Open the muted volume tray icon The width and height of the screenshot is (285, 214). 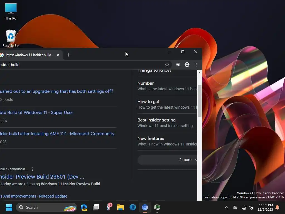(251, 207)
